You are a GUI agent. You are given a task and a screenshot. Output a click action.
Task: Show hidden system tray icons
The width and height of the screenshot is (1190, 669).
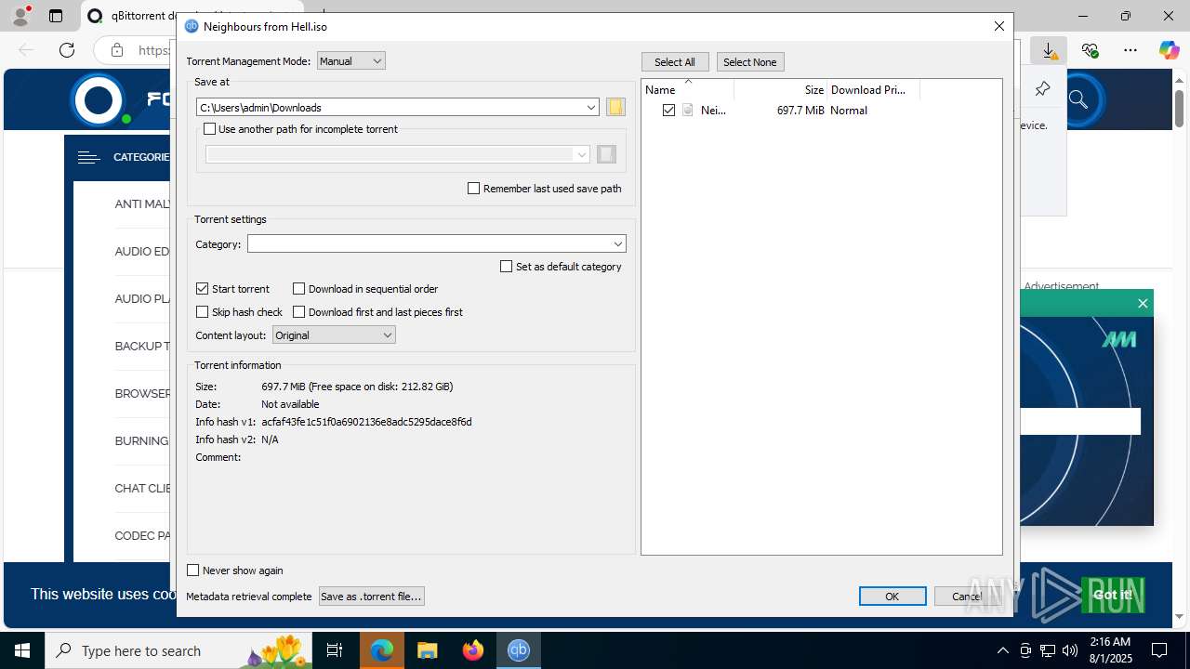pyautogui.click(x=1002, y=650)
